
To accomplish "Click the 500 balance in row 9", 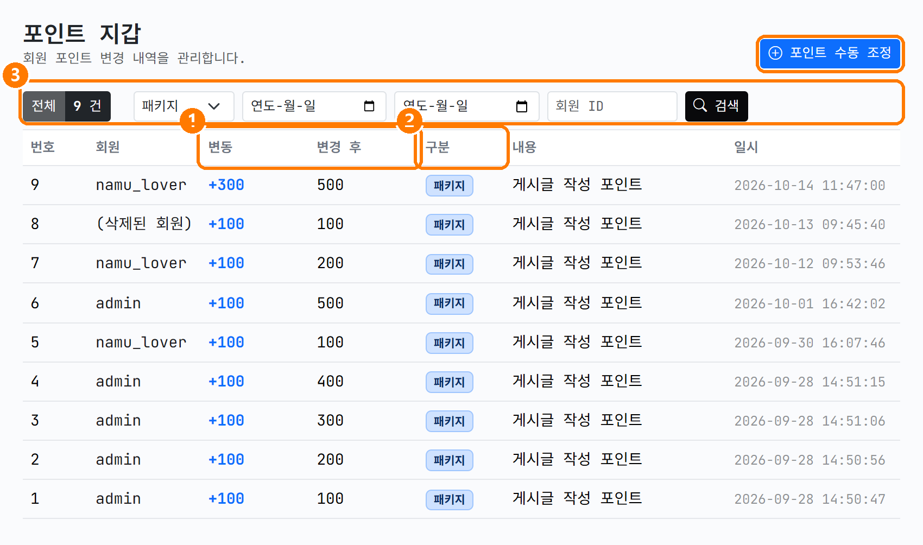I will [330, 185].
